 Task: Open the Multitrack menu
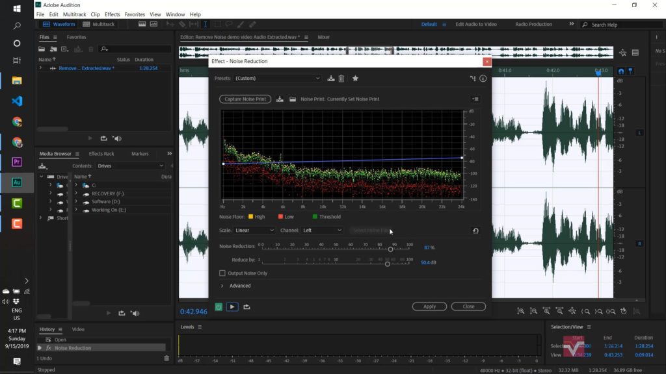click(74, 14)
